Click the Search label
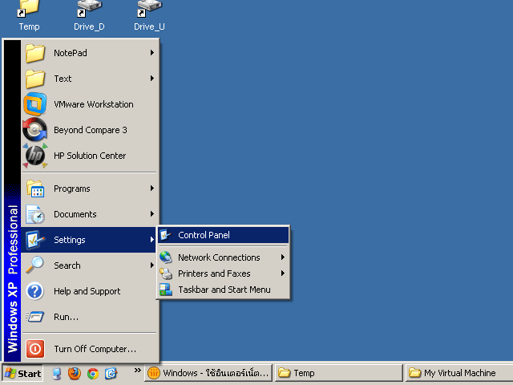 [67, 265]
